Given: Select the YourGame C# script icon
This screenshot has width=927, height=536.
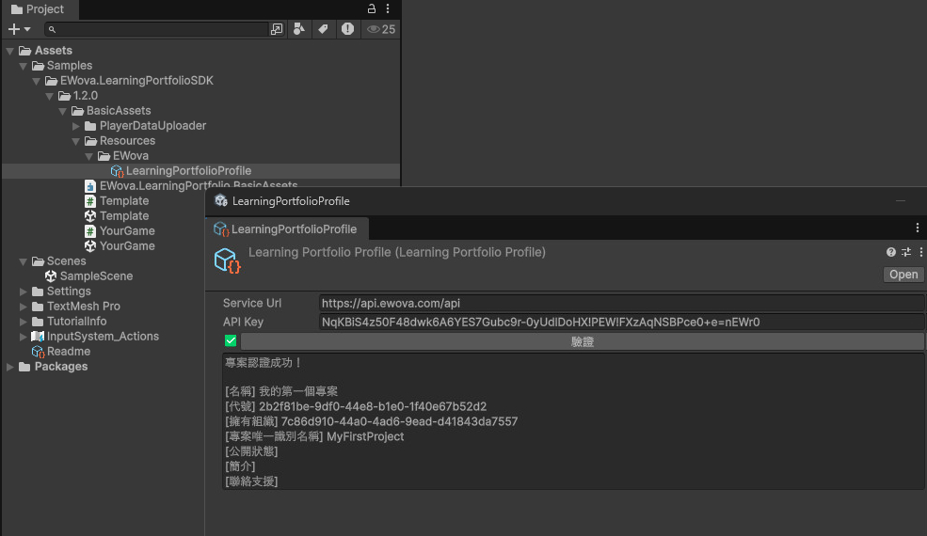Looking at the screenshot, I should (x=89, y=231).
